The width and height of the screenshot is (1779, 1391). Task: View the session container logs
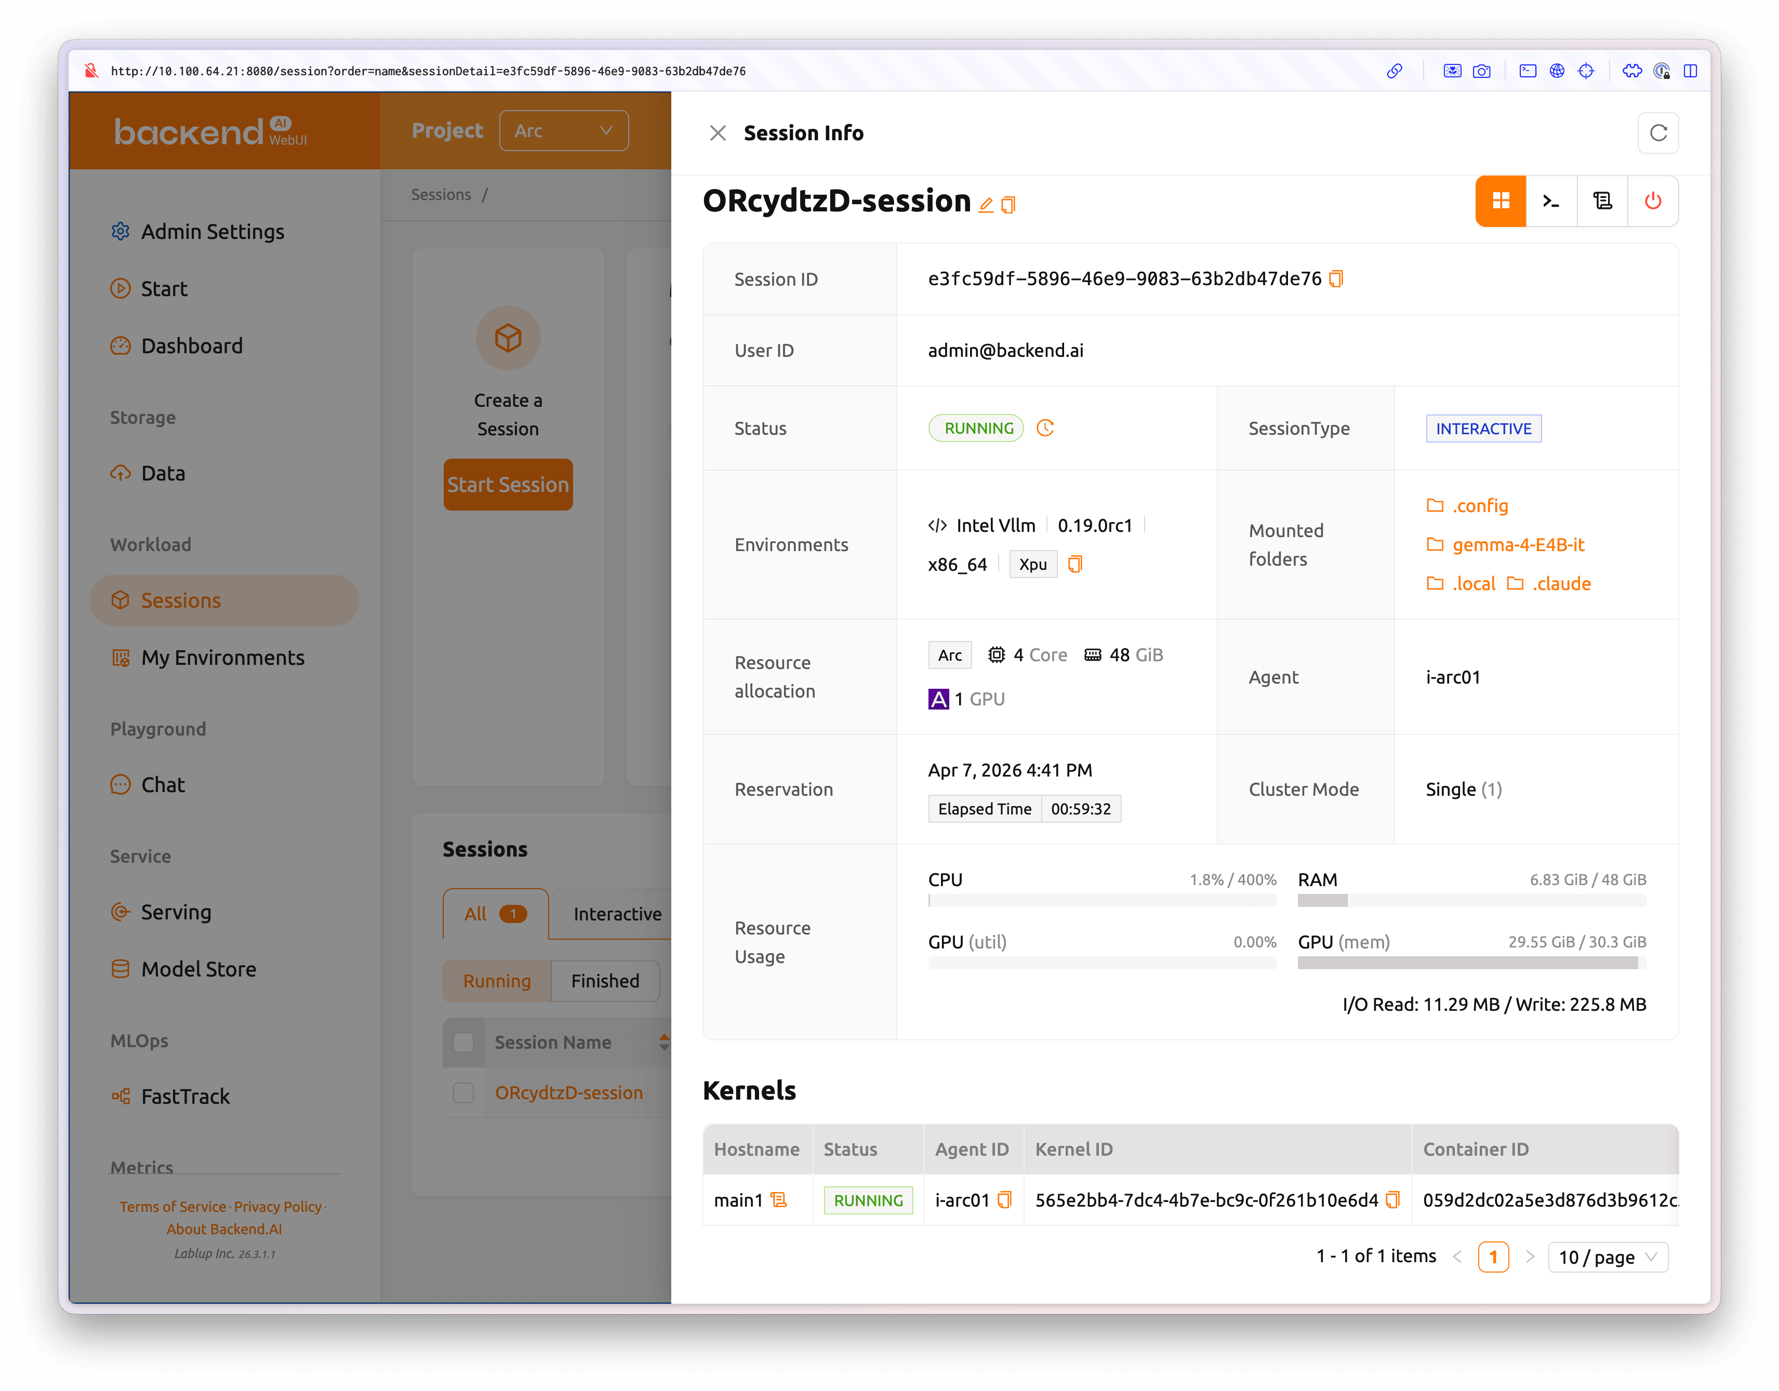1602,201
